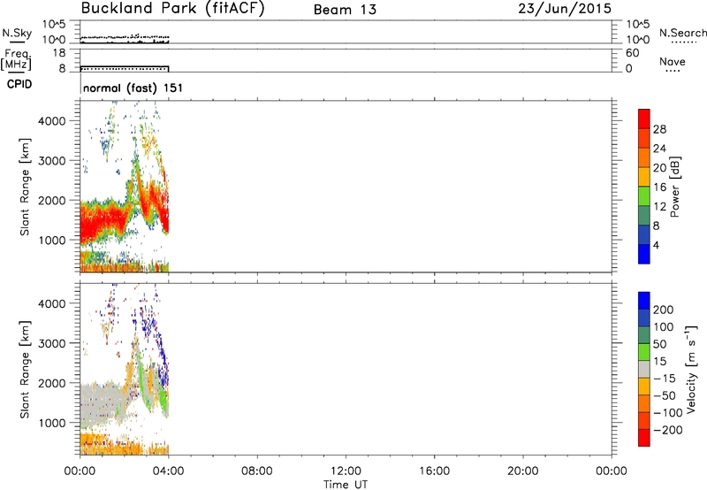Click the 'Slant Range [km]' label of power panel
The height and width of the screenshot is (490, 707).
(25, 187)
